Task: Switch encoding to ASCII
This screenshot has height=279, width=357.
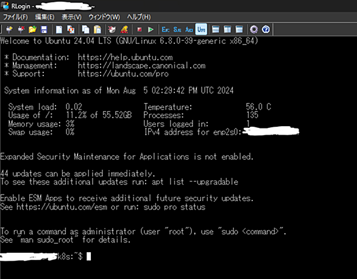Action: (x=189, y=29)
